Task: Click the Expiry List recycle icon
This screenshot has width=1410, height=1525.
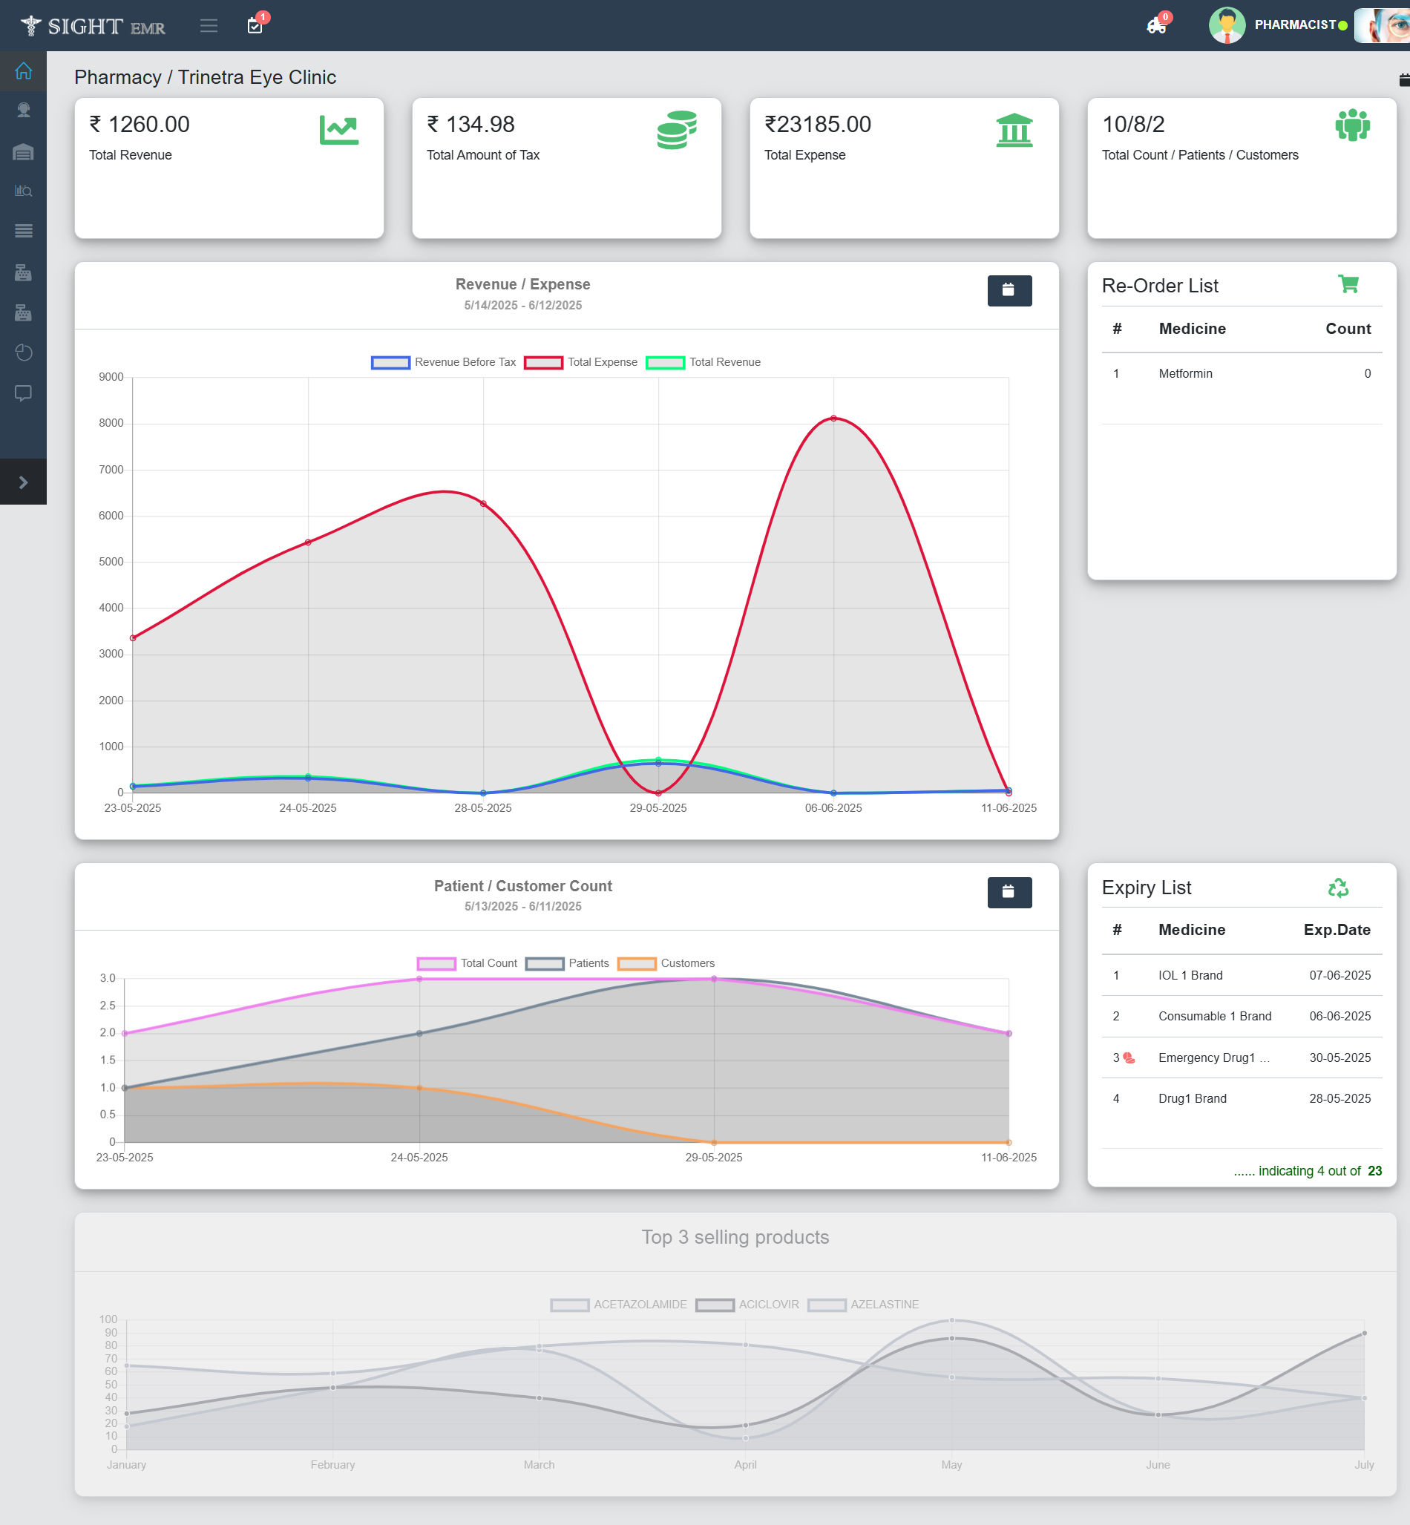Action: [x=1337, y=888]
